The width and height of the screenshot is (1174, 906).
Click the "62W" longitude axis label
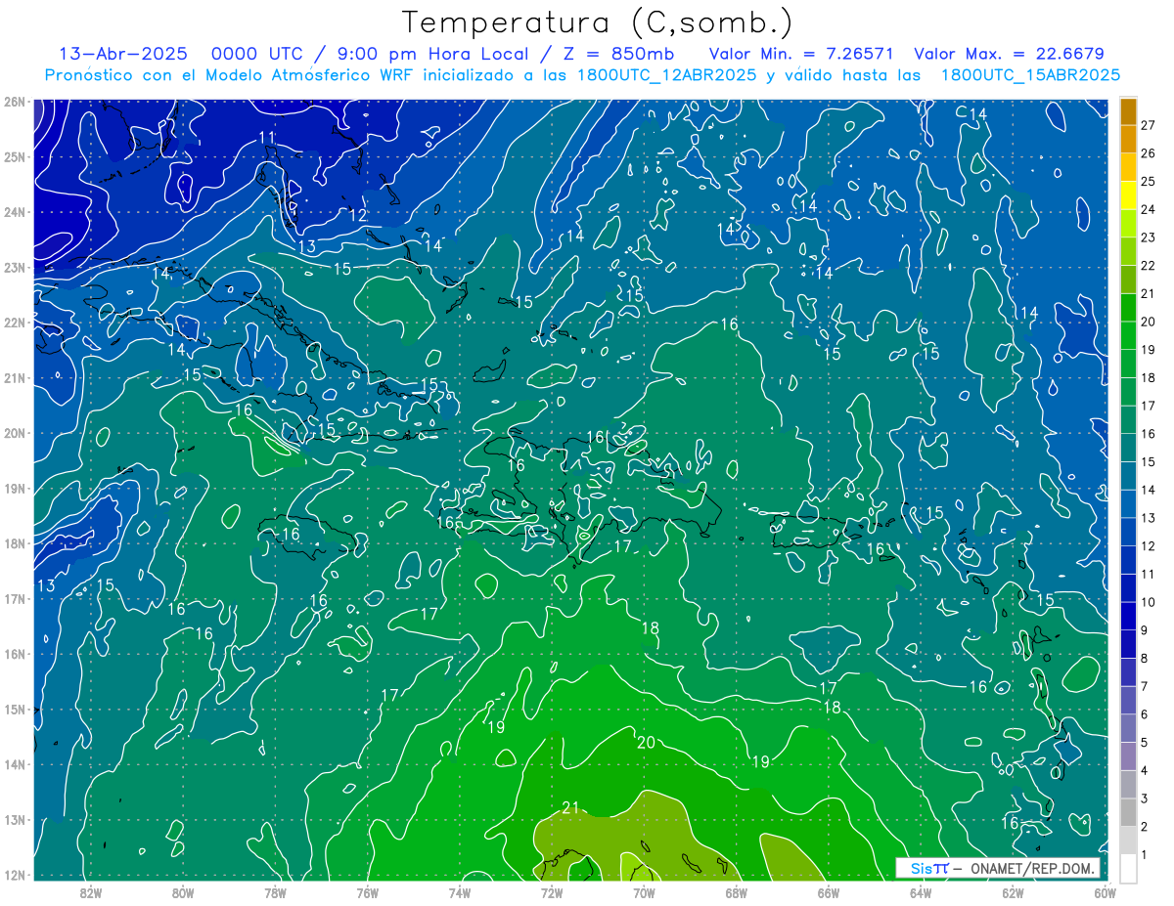coord(1013,891)
